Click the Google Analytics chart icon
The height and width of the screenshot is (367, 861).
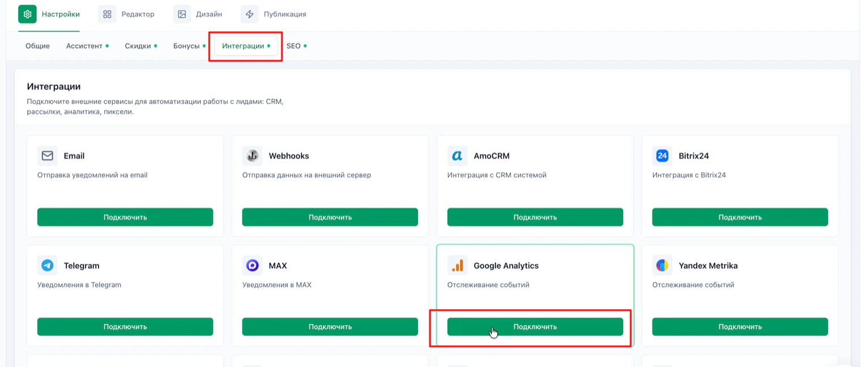(x=458, y=266)
